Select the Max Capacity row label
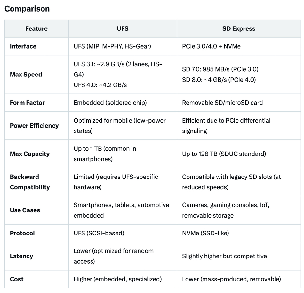 pyautogui.click(x=30, y=154)
